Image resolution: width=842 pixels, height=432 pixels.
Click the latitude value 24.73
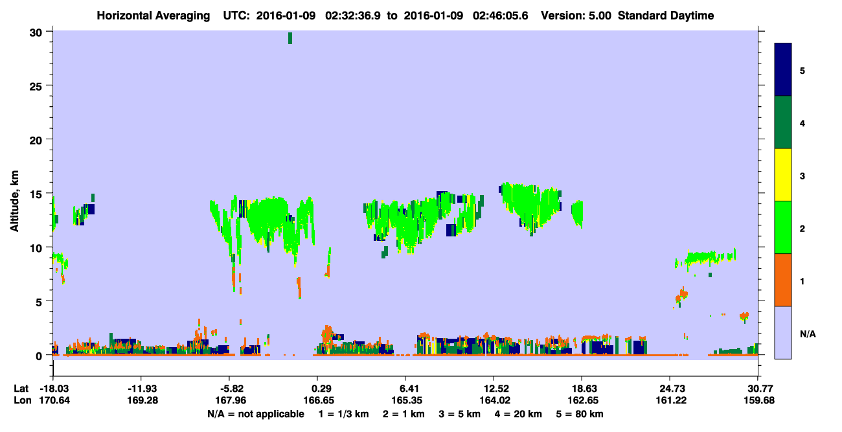[672, 389]
